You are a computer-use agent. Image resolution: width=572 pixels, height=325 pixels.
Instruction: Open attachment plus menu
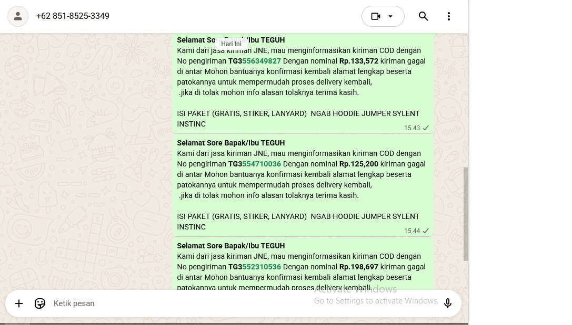coord(19,303)
